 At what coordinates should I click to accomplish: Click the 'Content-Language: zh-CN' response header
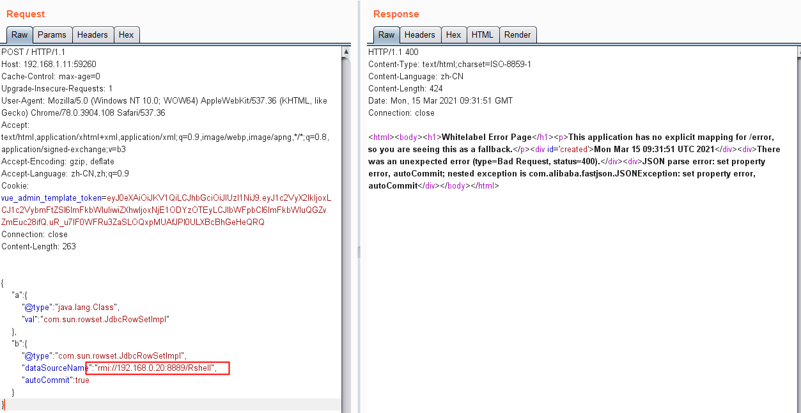click(416, 77)
